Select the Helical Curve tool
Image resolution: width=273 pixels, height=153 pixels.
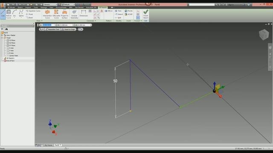tap(9, 14)
